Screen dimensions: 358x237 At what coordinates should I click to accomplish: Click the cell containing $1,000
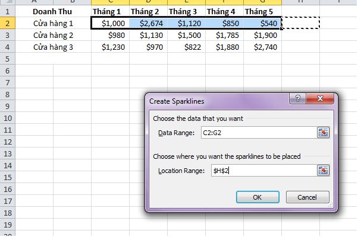pos(111,23)
